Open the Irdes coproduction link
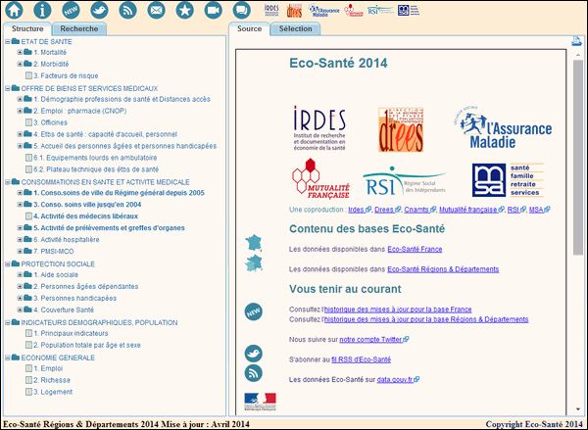 tap(360, 210)
